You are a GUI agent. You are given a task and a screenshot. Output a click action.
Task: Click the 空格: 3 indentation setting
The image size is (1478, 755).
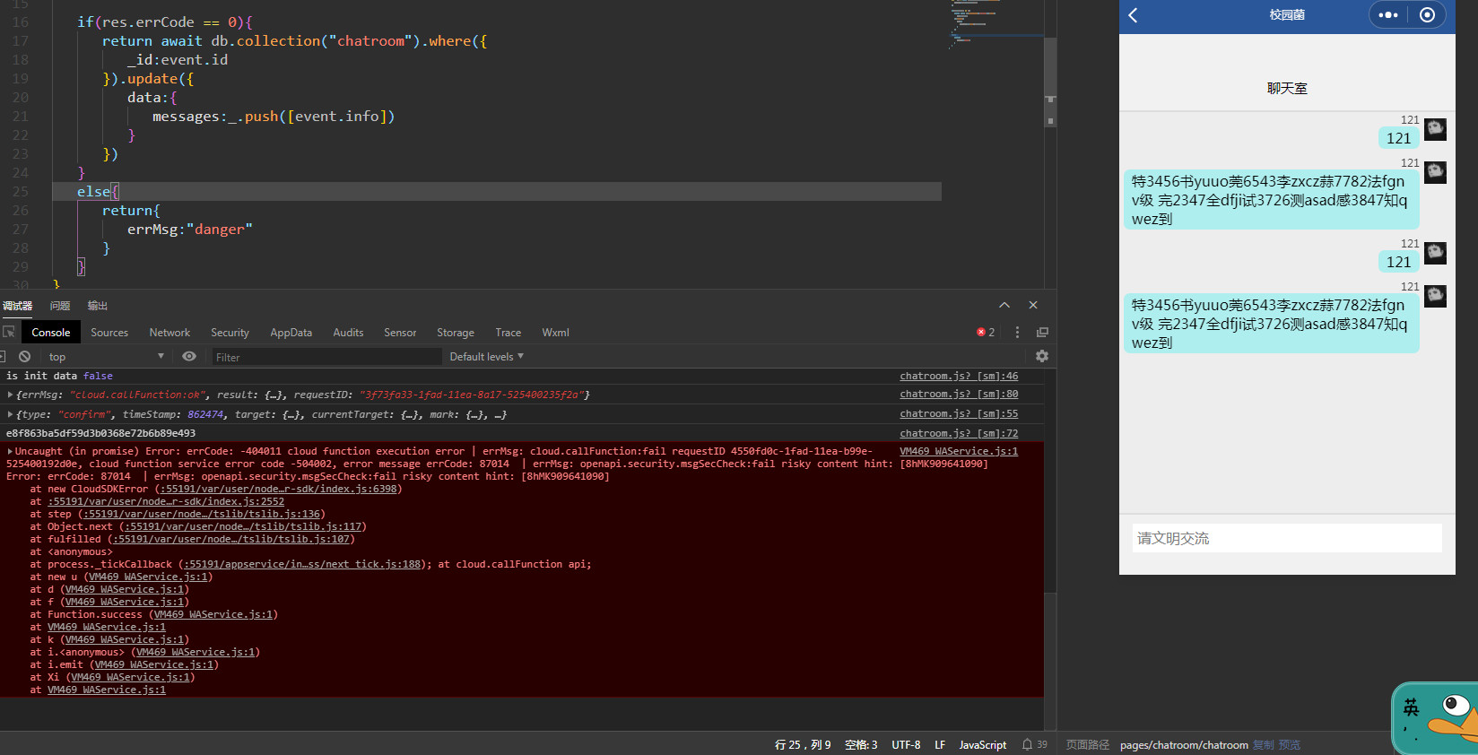[x=861, y=744]
